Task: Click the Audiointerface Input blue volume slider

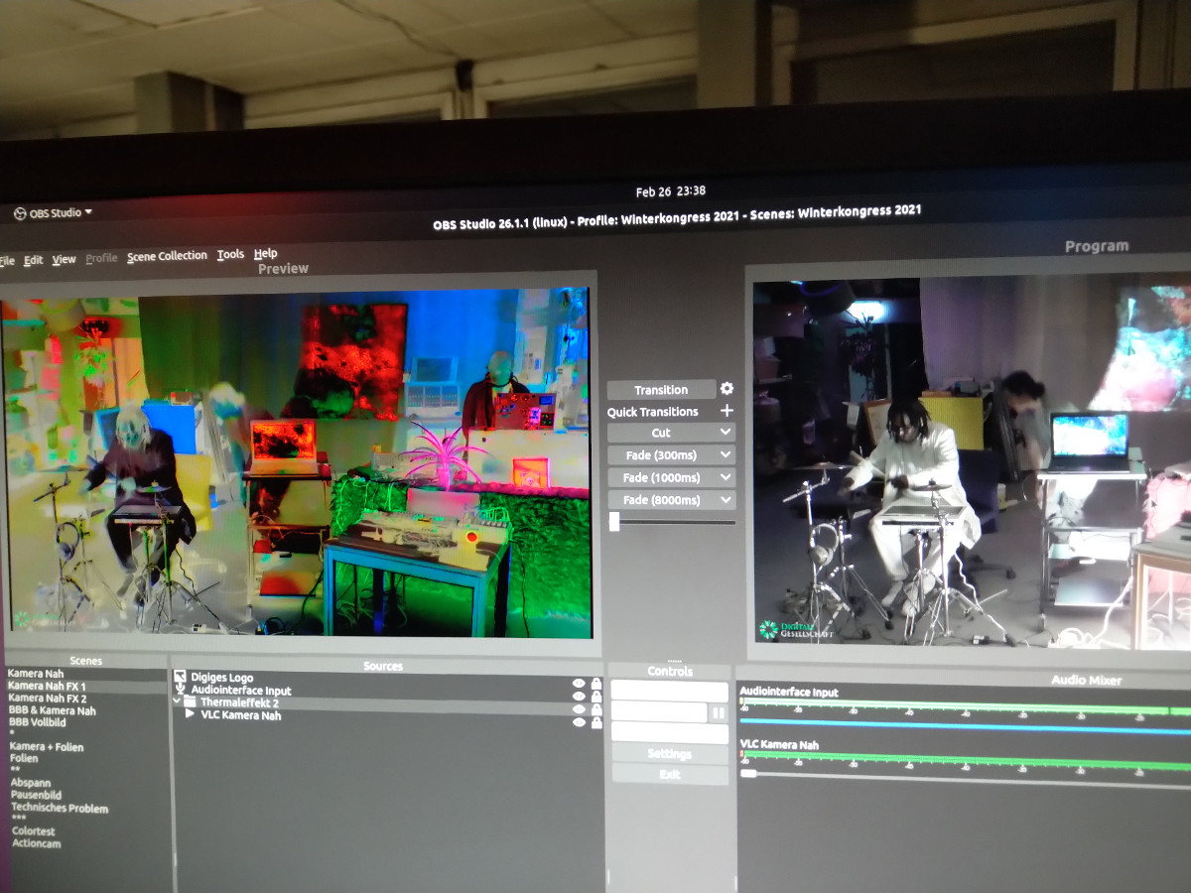Action: [965, 725]
